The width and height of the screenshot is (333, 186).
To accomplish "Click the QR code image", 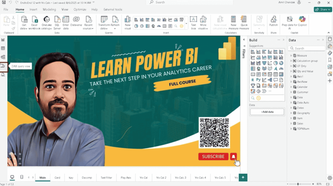I will tap(214, 132).
